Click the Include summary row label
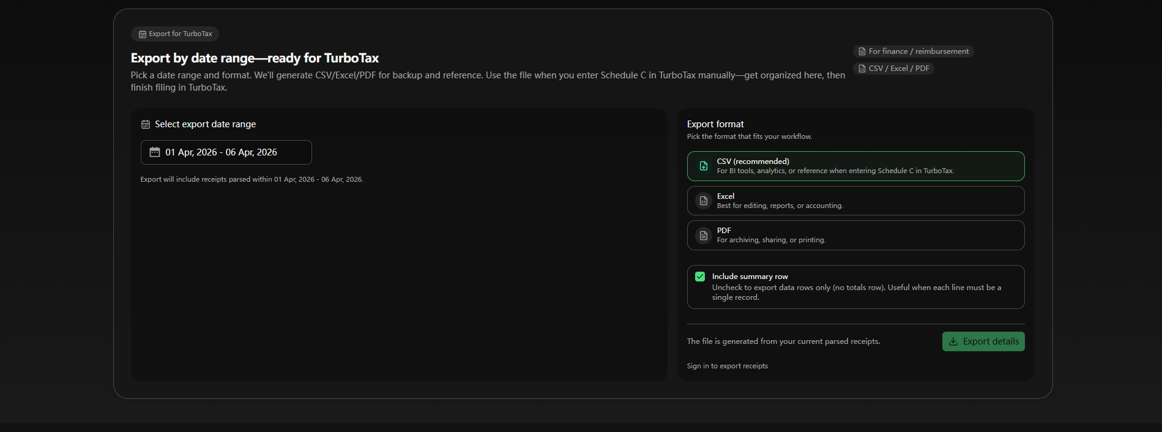This screenshot has width=1162, height=432. [750, 277]
